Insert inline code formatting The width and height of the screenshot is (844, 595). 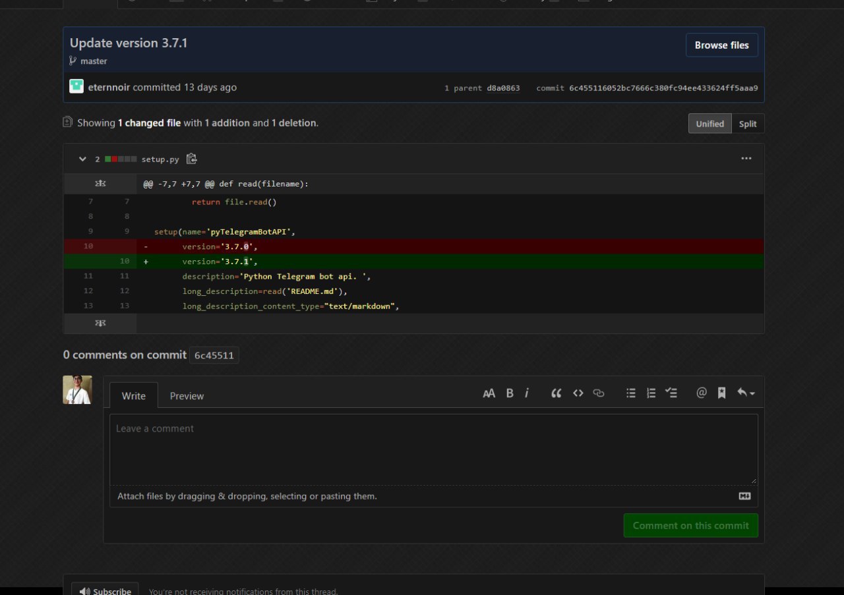578,393
